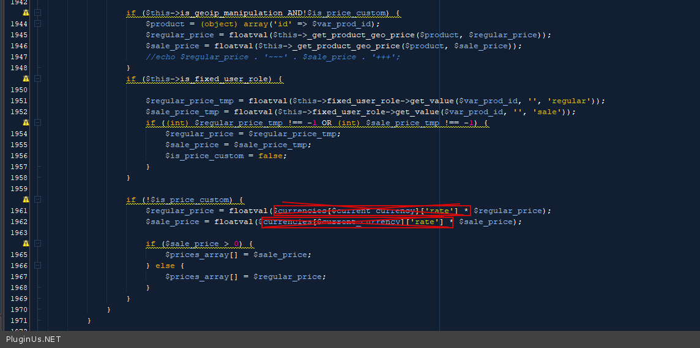Viewport: 700px width, 348px height.
Task: Click the warning icon beside the is_fixed_user_role if line
Action: click(26, 78)
